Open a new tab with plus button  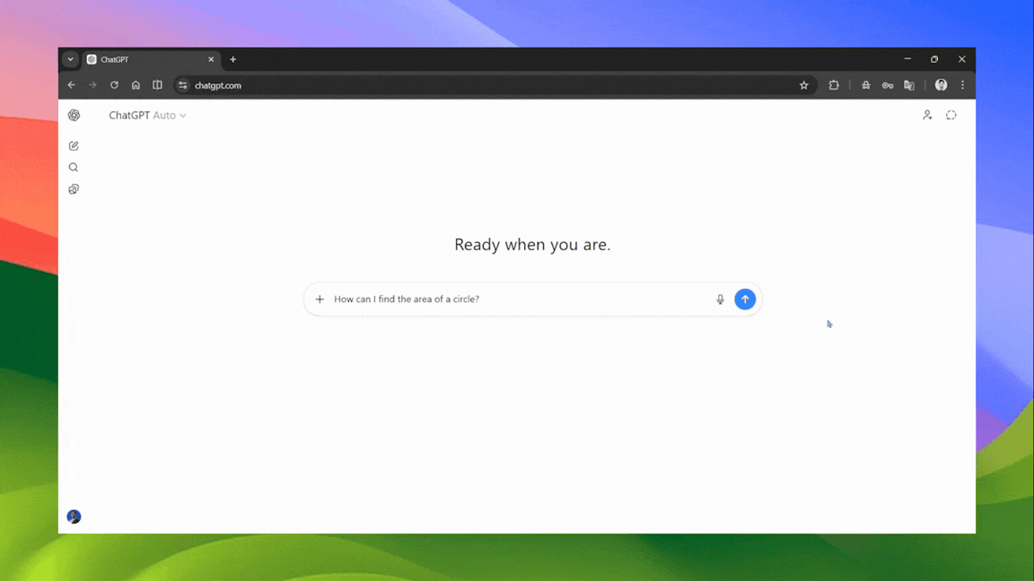coord(233,59)
